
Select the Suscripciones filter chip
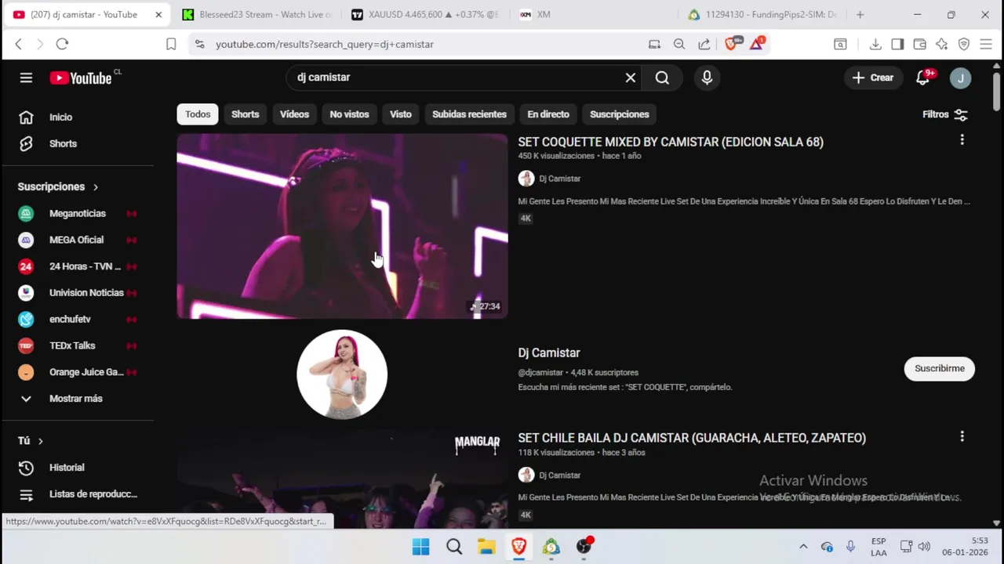pyautogui.click(x=619, y=114)
